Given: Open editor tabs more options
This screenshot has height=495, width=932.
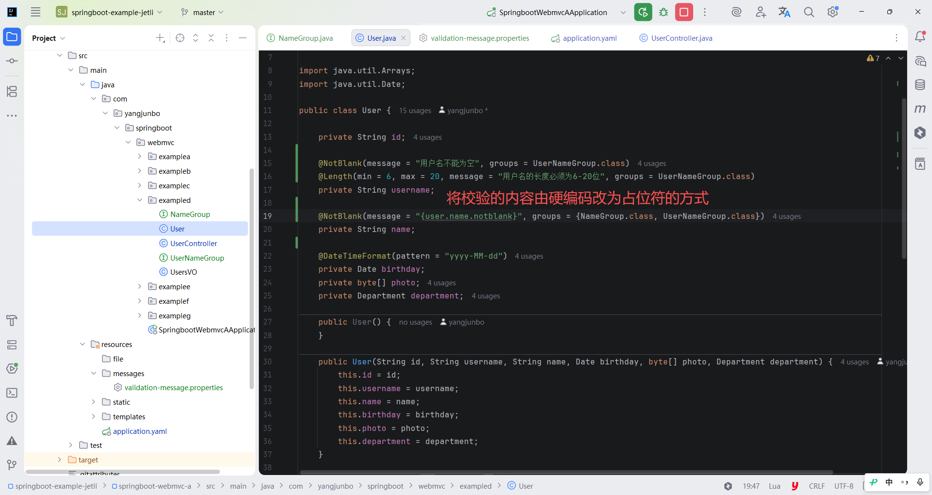Looking at the screenshot, I should [x=897, y=38].
